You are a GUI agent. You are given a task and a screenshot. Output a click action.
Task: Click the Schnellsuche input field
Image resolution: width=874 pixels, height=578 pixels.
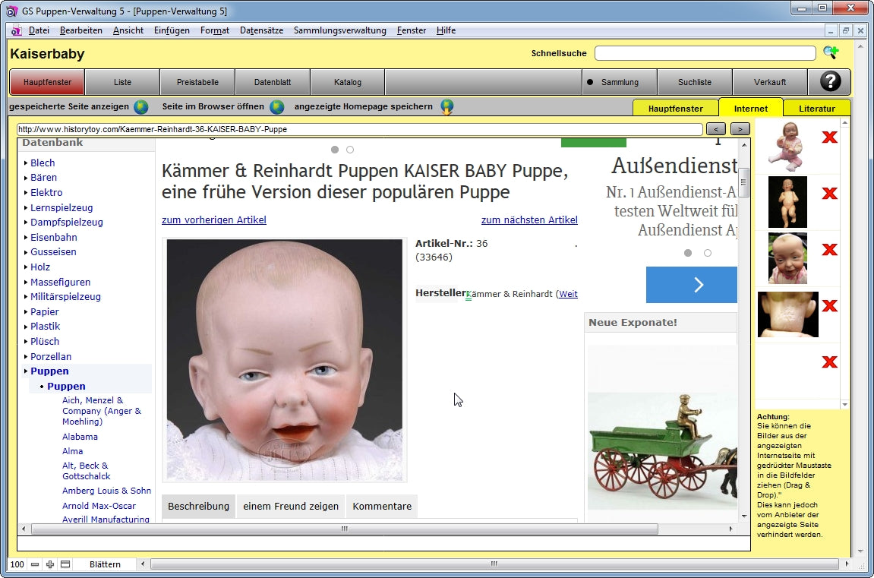pyautogui.click(x=704, y=53)
